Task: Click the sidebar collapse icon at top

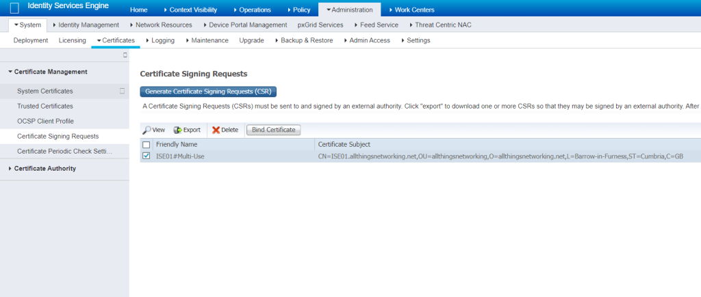Action: pos(125,55)
